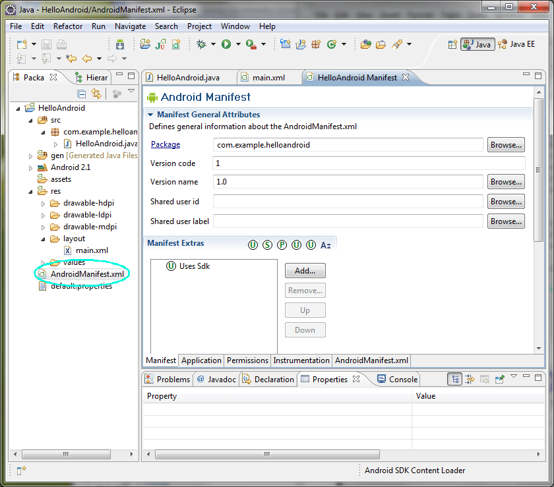Viewport: 554px width, 487px height.
Task: Open the New file dropdown arrow
Action: tap(34, 45)
